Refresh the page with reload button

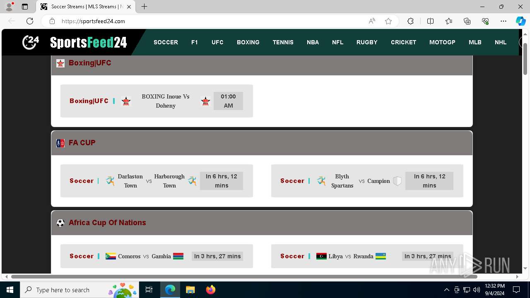[x=30, y=21]
